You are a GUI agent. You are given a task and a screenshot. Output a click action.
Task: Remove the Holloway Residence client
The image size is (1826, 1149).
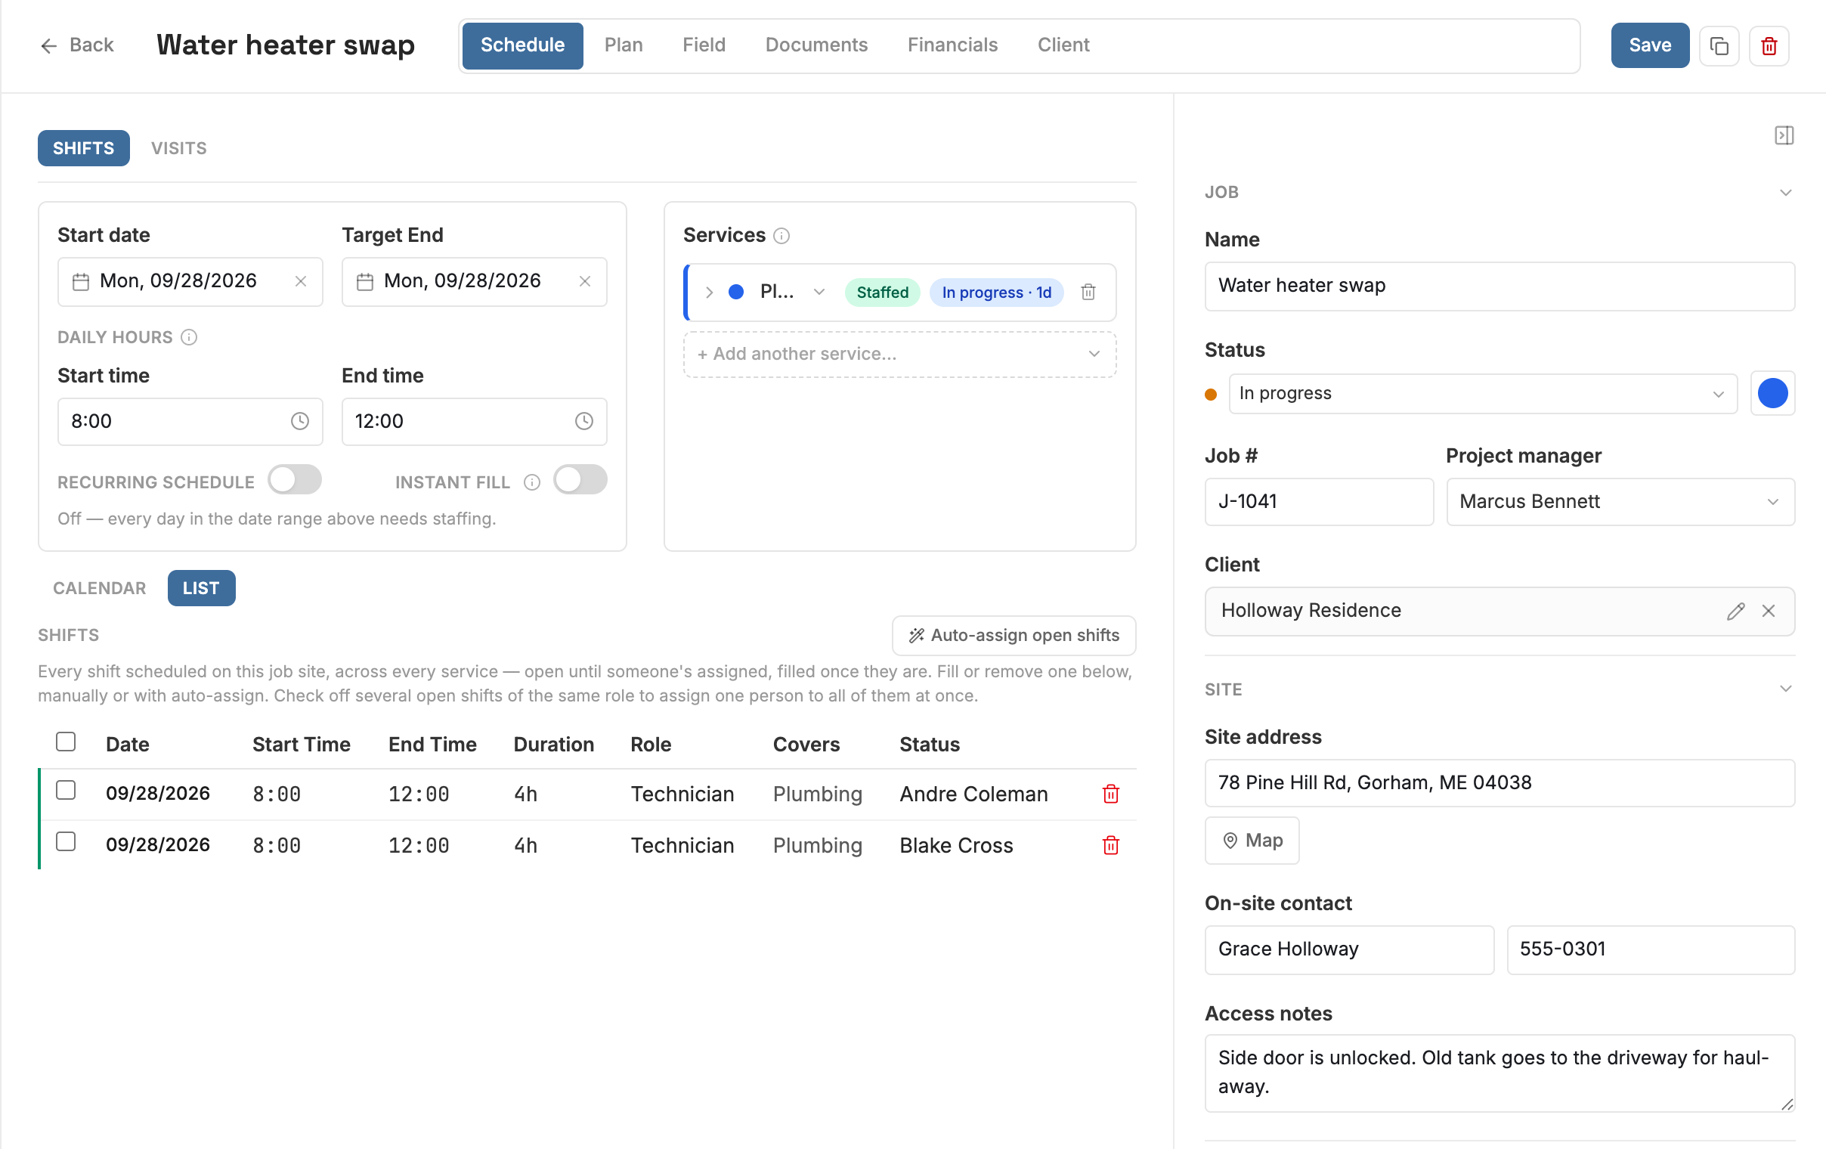(1769, 611)
